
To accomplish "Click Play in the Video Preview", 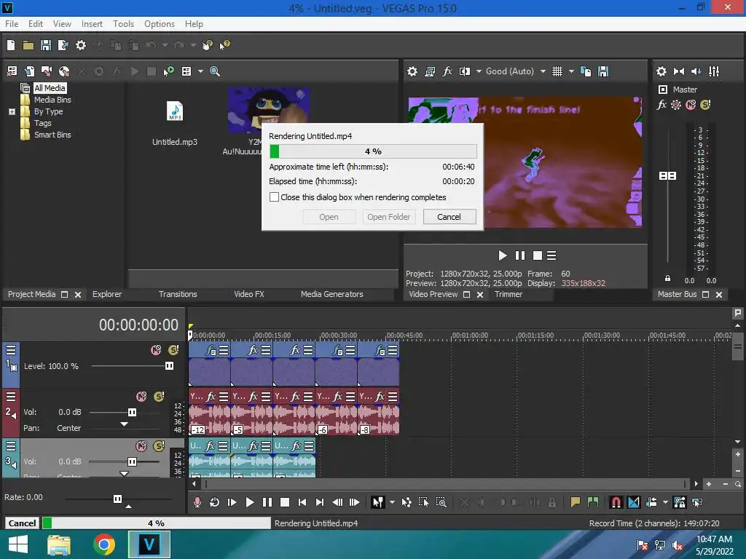I will (x=503, y=255).
